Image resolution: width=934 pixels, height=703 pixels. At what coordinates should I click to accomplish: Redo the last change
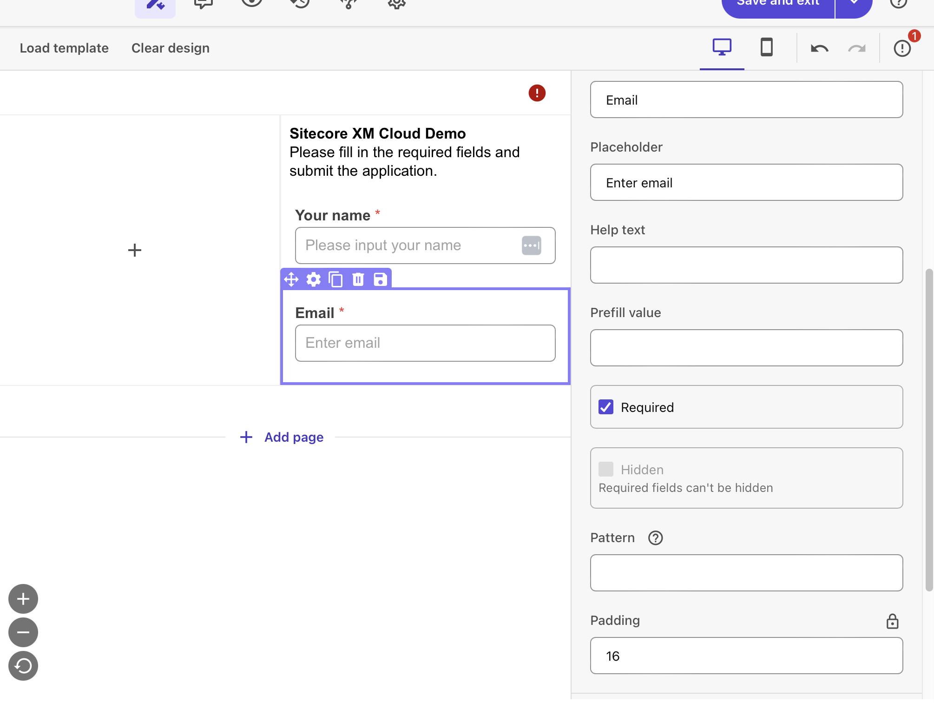pyautogui.click(x=856, y=48)
